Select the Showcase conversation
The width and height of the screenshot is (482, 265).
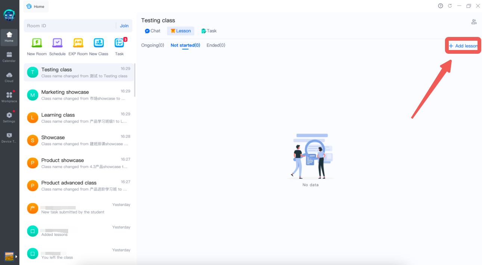pos(78,140)
